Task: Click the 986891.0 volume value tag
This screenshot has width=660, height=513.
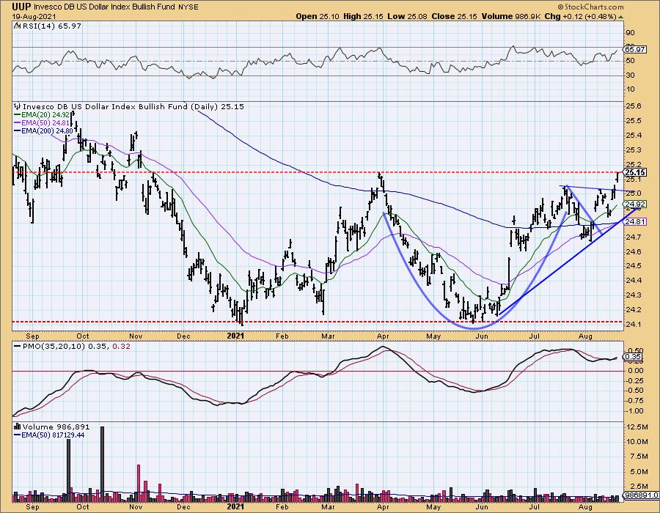Action: point(641,495)
